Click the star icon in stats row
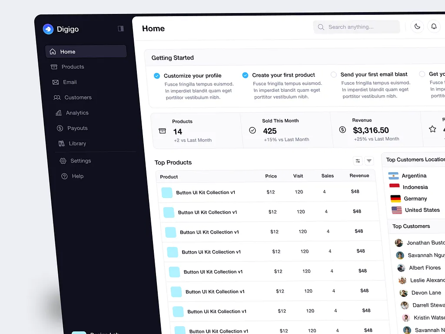Viewport: 445px width, 334px height. click(432, 129)
